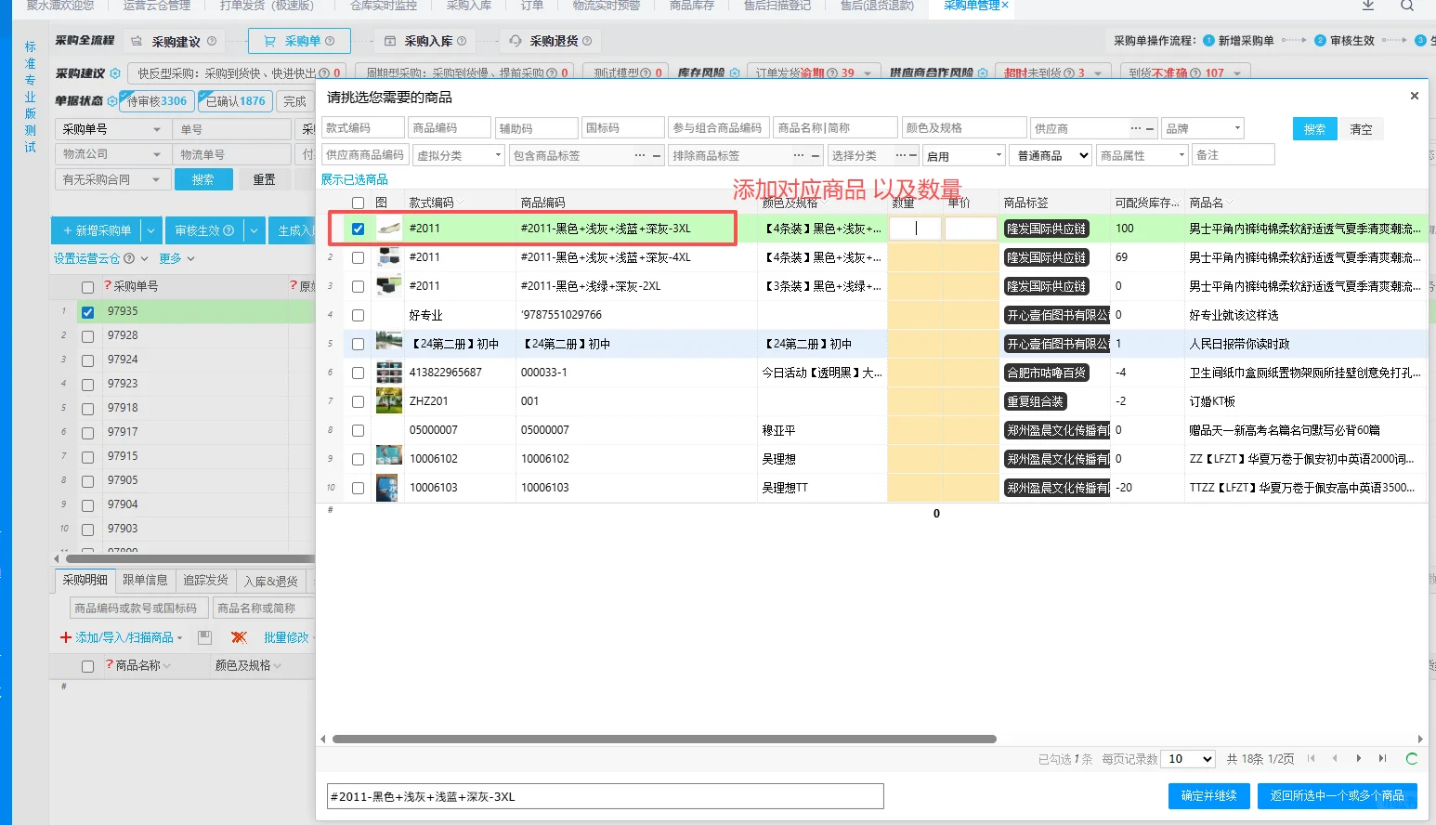The image size is (1436, 825).
Task: Click the help icon beside 采购退货 step
Action: (587, 41)
